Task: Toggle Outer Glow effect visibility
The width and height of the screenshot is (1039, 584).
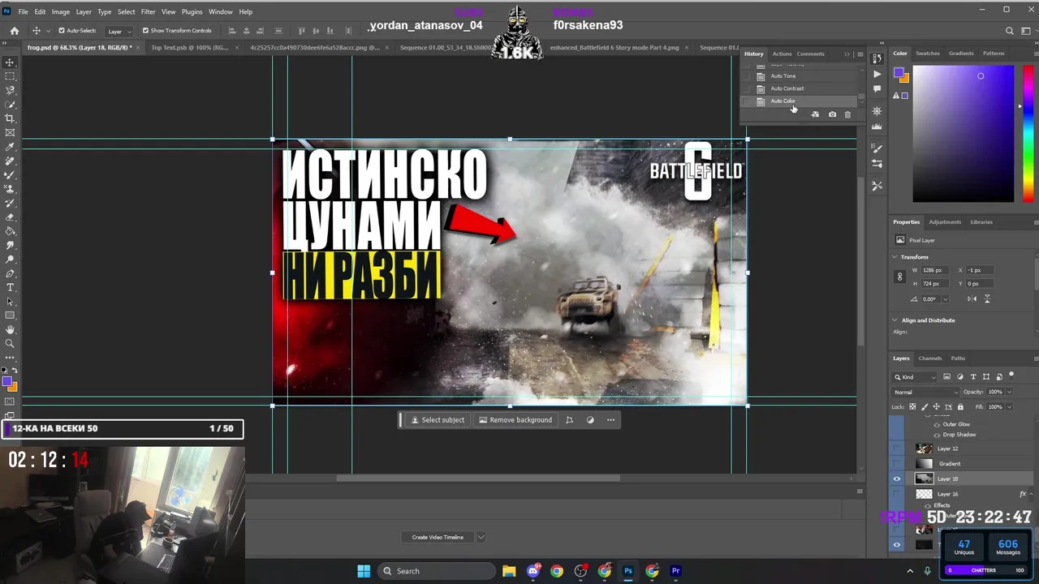Action: tap(937, 424)
